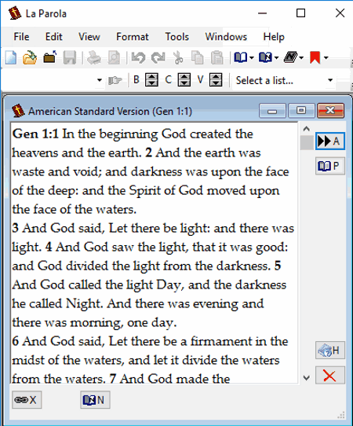
Task: Click the American Standard Version window icon
Action: 18,111
